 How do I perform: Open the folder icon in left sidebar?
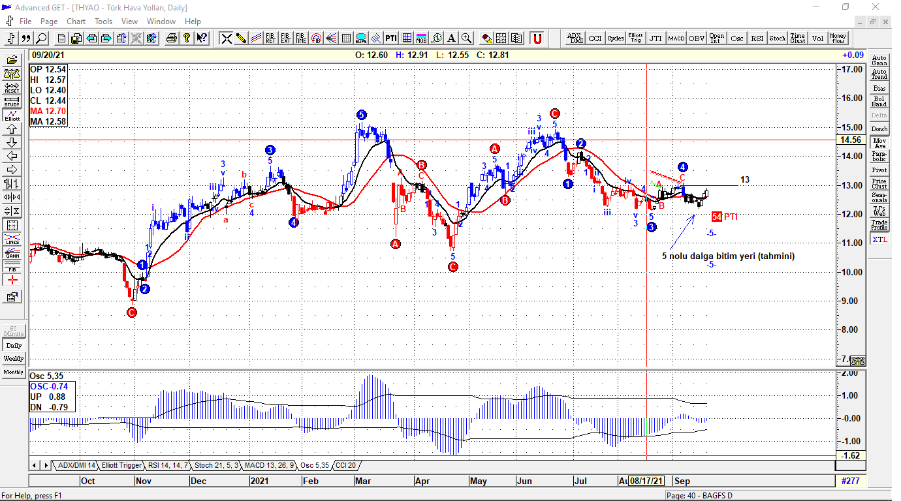[12, 61]
